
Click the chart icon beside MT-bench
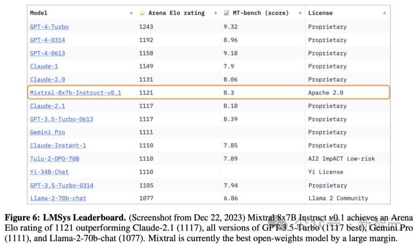point(226,13)
